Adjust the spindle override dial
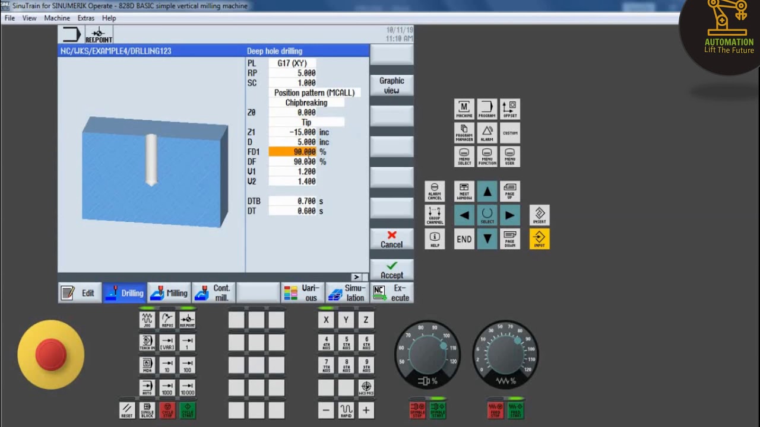760x427 pixels. [427, 355]
